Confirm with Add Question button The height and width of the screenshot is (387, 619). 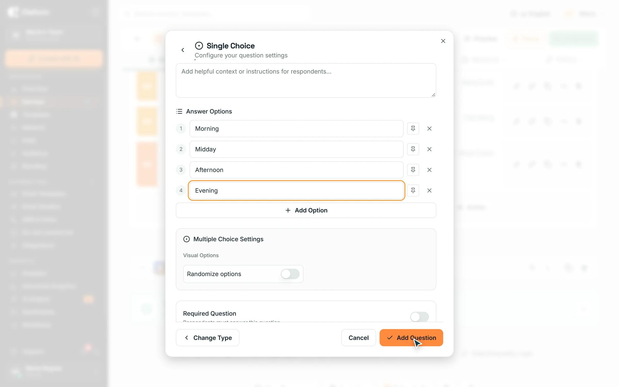[x=411, y=338]
